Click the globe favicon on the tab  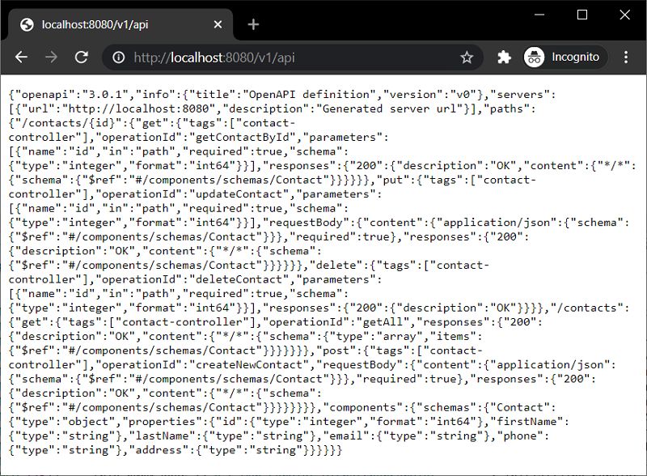27,24
